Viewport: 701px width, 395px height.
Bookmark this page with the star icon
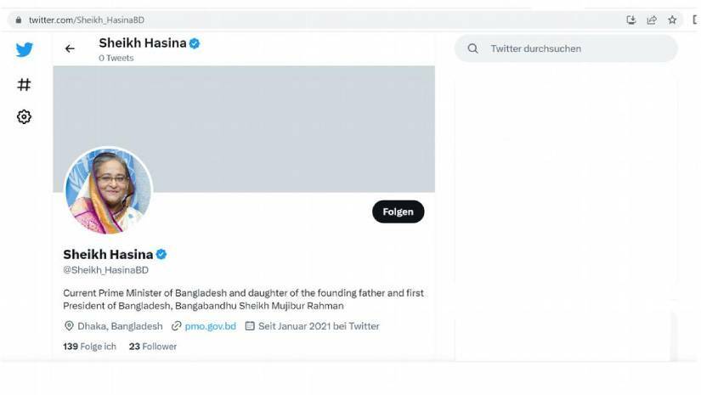coord(672,20)
